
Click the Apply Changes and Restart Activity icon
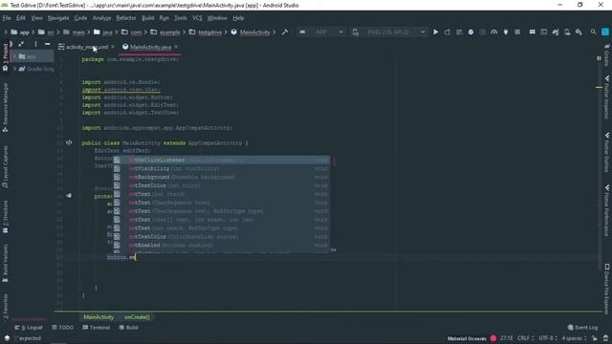tap(448, 32)
